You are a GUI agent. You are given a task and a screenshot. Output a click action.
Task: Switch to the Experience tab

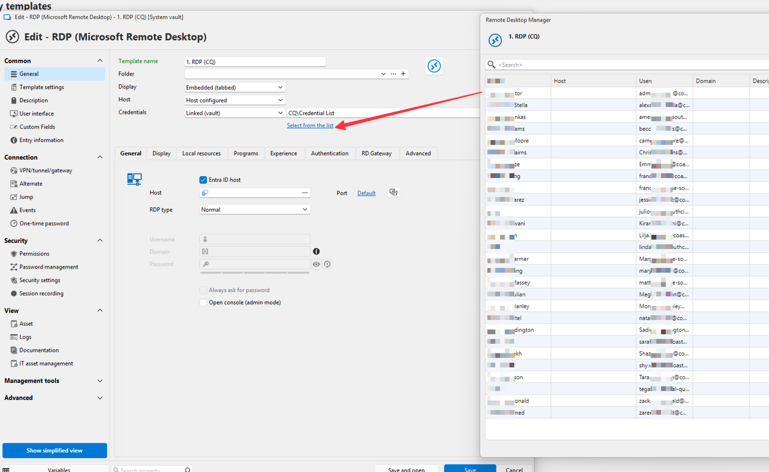point(284,153)
